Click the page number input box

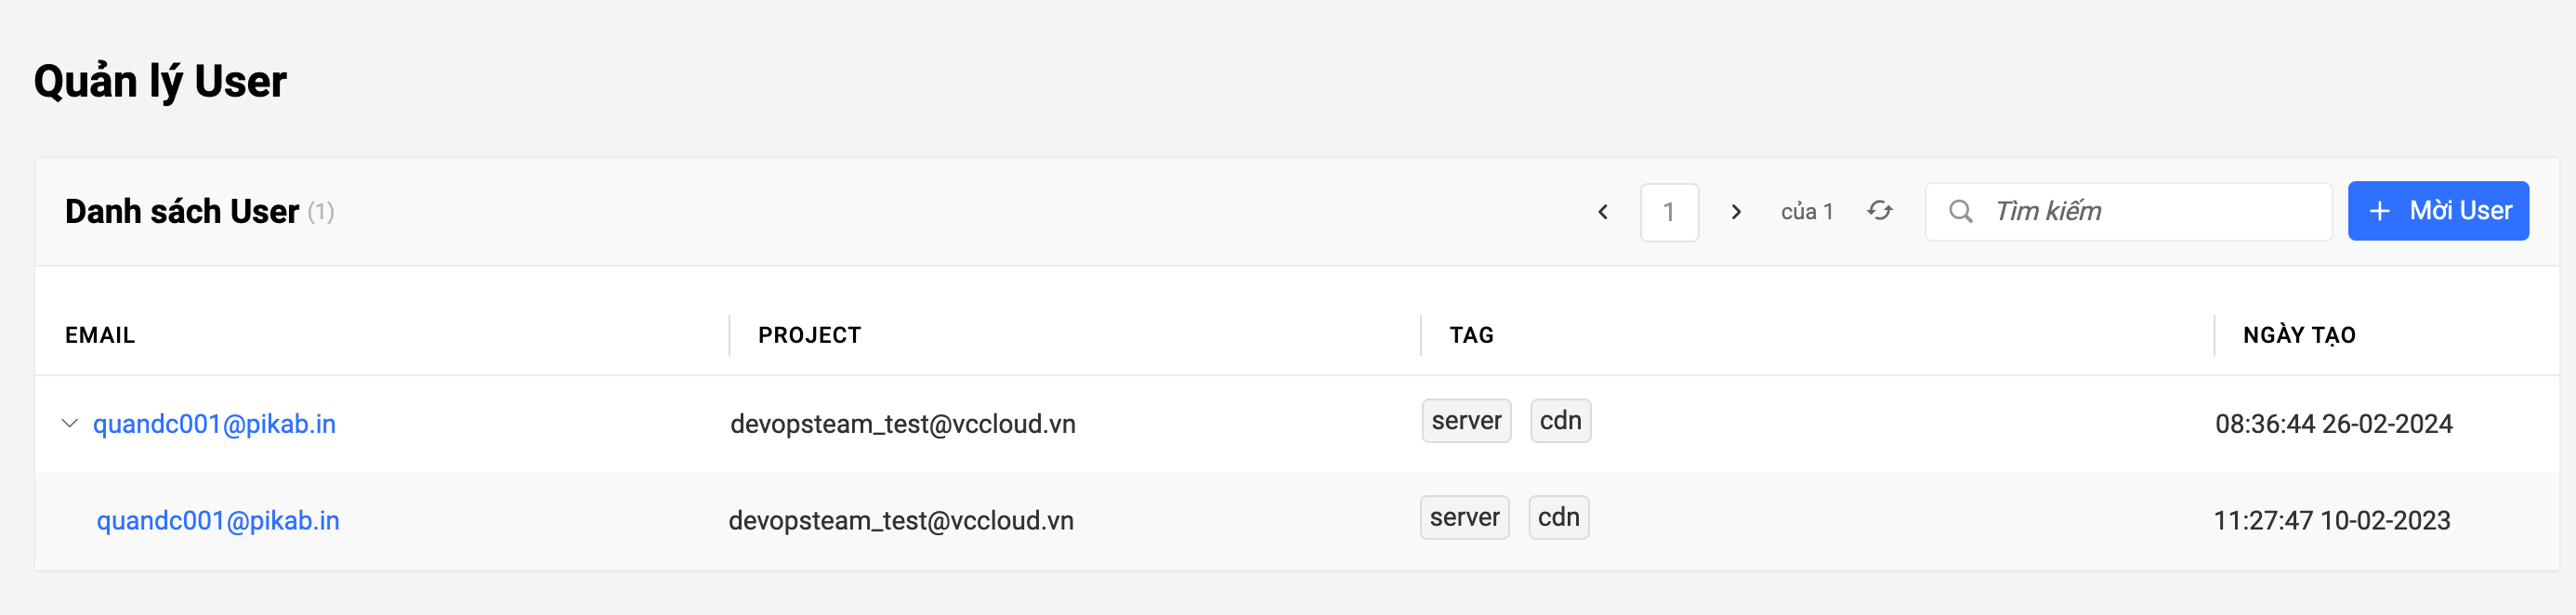point(1669,212)
